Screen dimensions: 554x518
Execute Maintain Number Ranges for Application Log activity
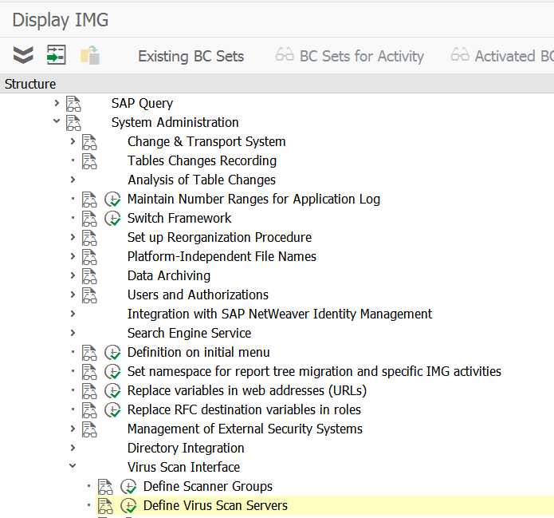pyautogui.click(x=112, y=200)
